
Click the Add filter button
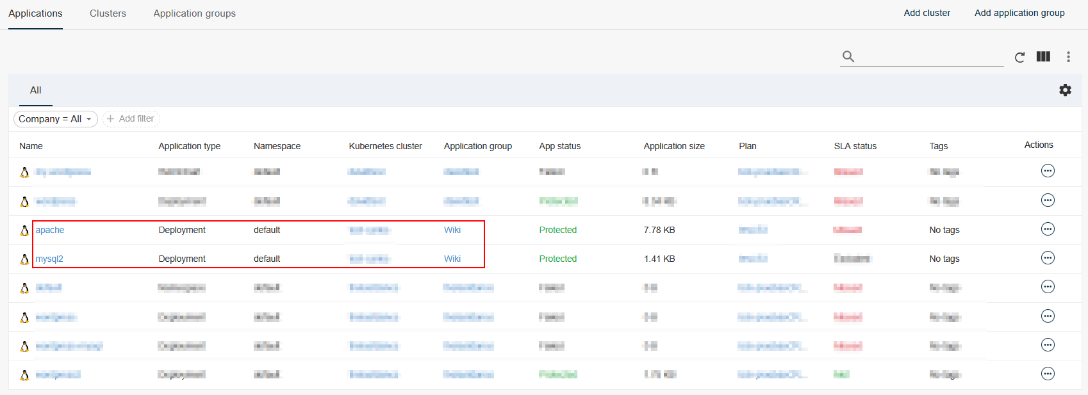click(131, 119)
